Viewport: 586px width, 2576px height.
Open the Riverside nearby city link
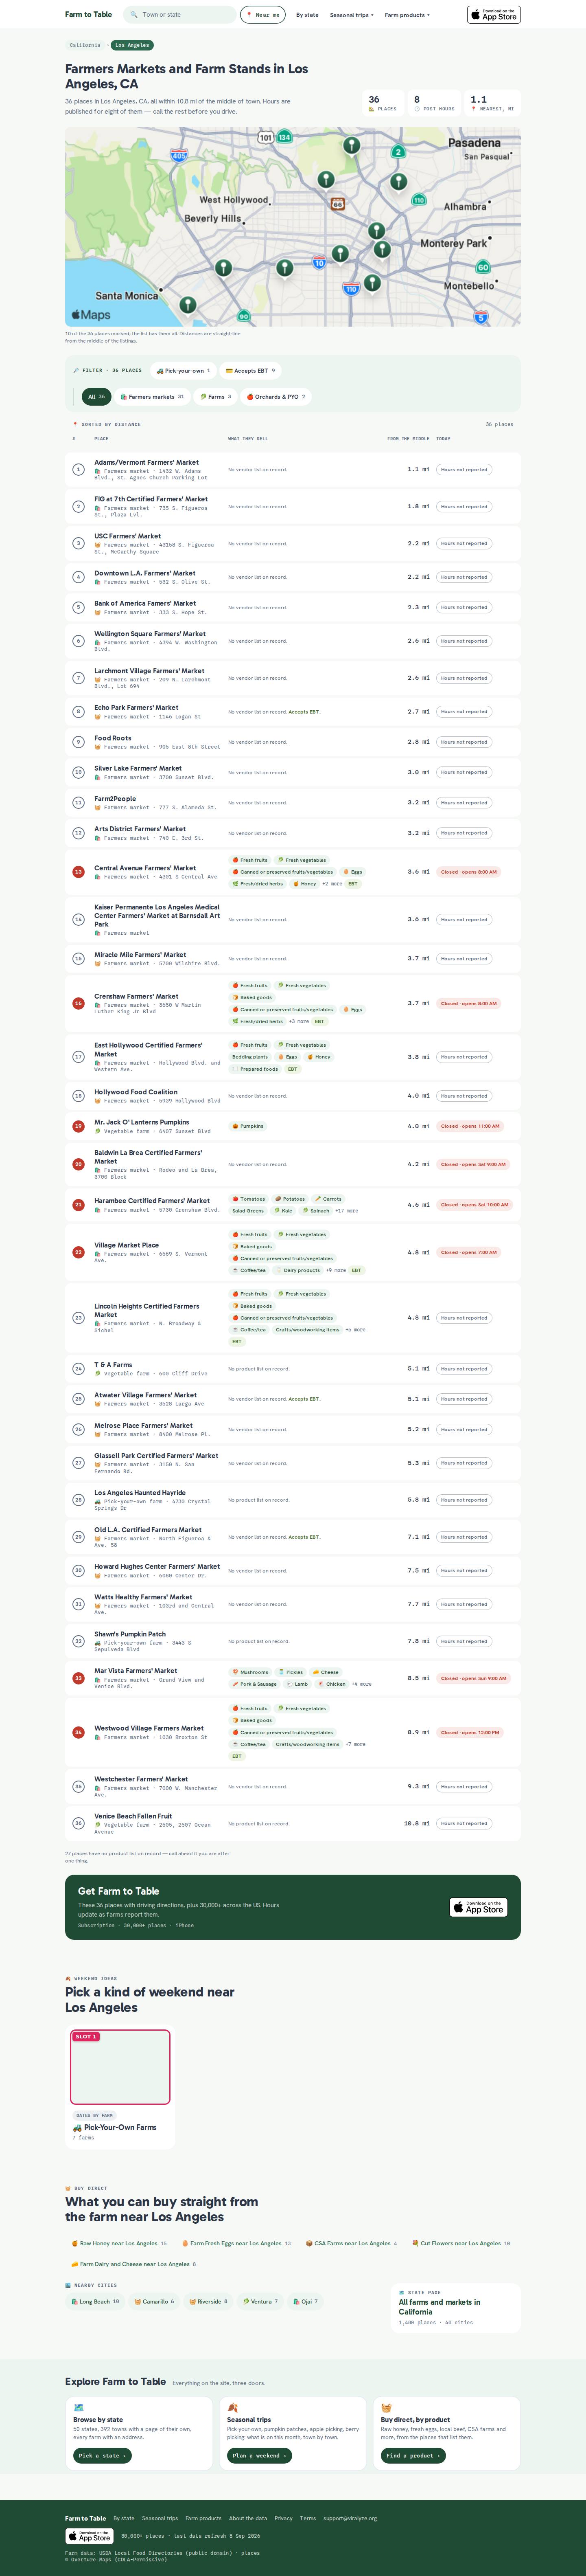pos(208,2301)
